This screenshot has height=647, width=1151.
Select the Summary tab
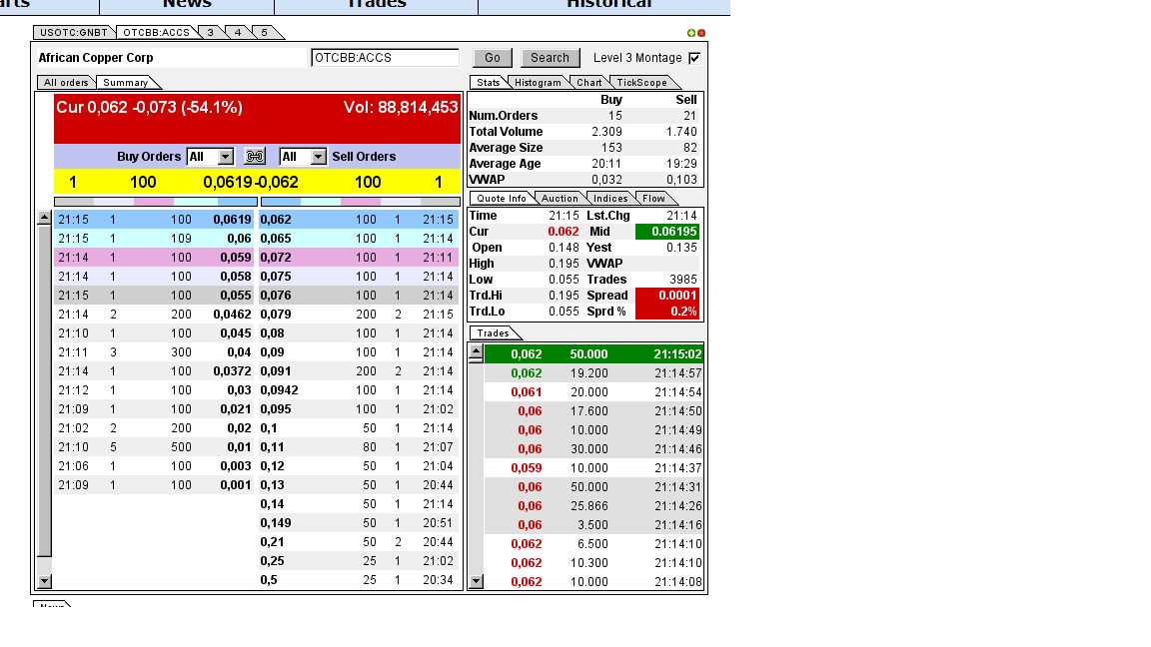click(126, 82)
